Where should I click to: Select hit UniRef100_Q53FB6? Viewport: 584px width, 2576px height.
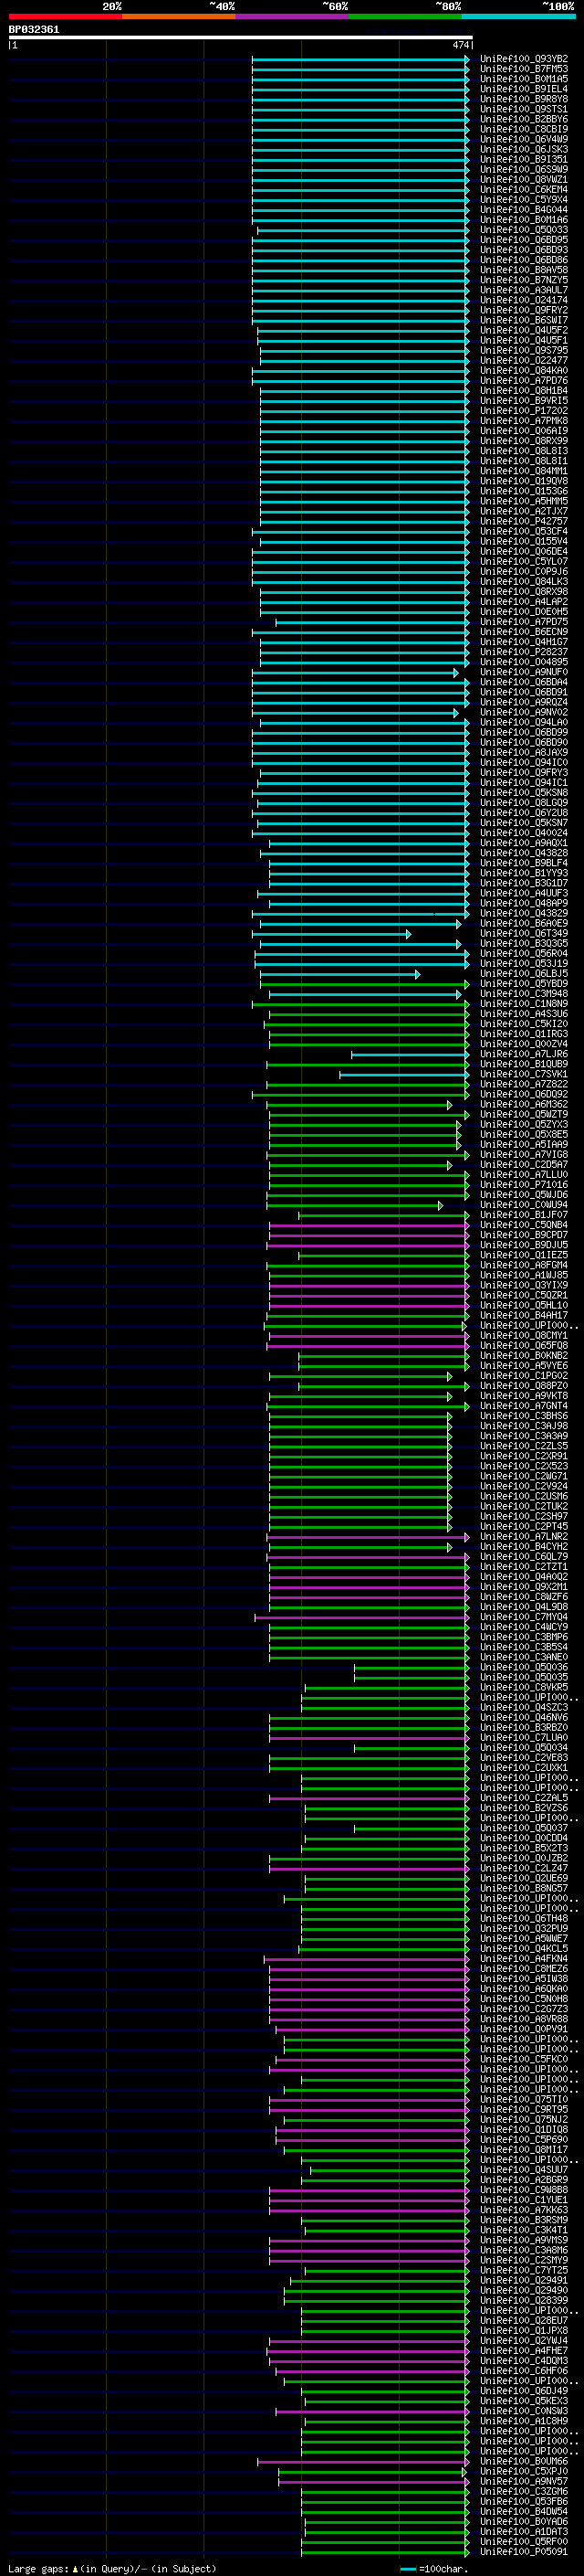click(x=523, y=2501)
